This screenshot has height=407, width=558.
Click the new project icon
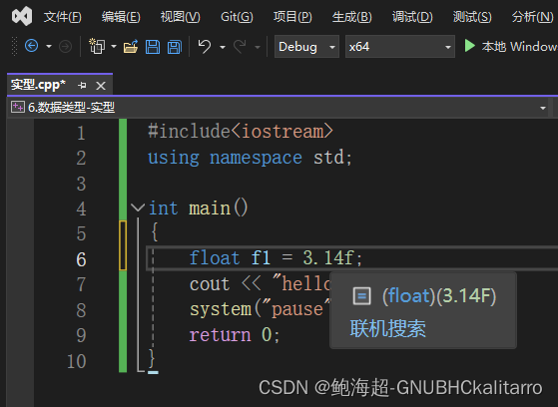(x=97, y=46)
